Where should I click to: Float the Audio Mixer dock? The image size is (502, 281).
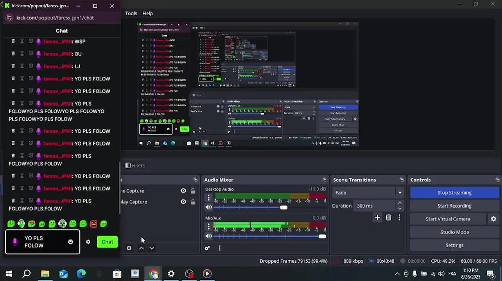(x=324, y=180)
